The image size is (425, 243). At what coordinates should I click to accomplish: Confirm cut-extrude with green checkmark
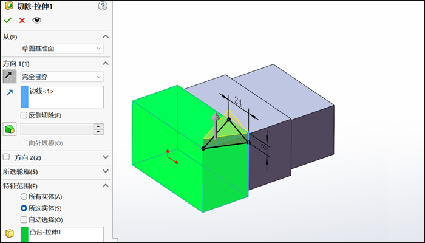point(7,20)
